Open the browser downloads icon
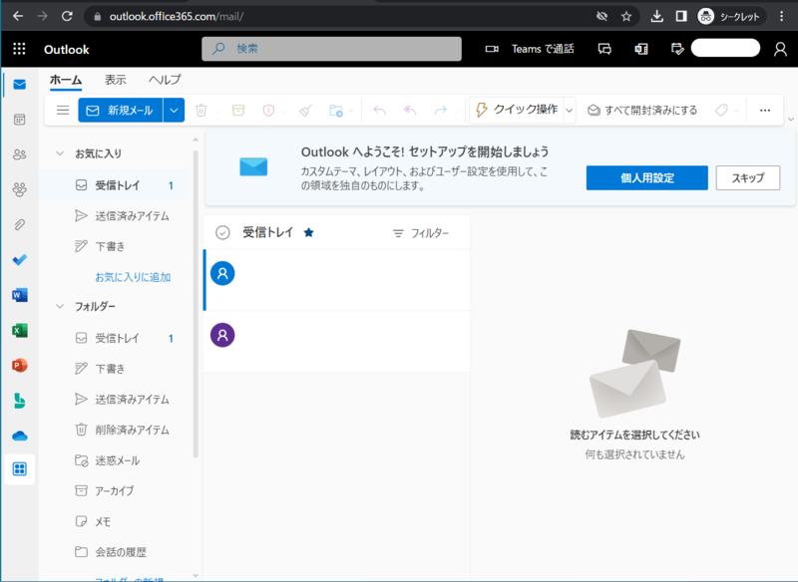798x582 pixels. click(656, 16)
